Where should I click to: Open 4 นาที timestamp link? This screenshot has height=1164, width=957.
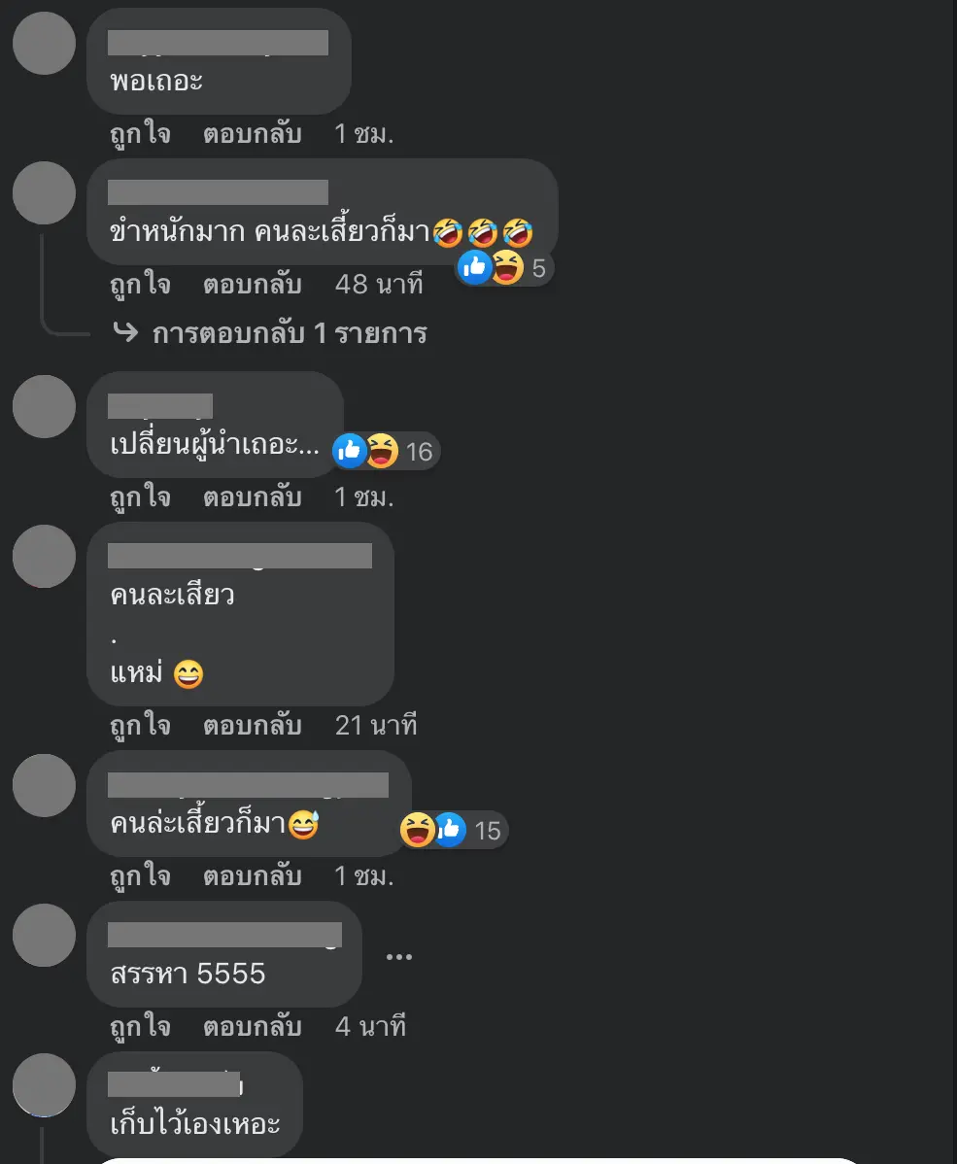(370, 1027)
